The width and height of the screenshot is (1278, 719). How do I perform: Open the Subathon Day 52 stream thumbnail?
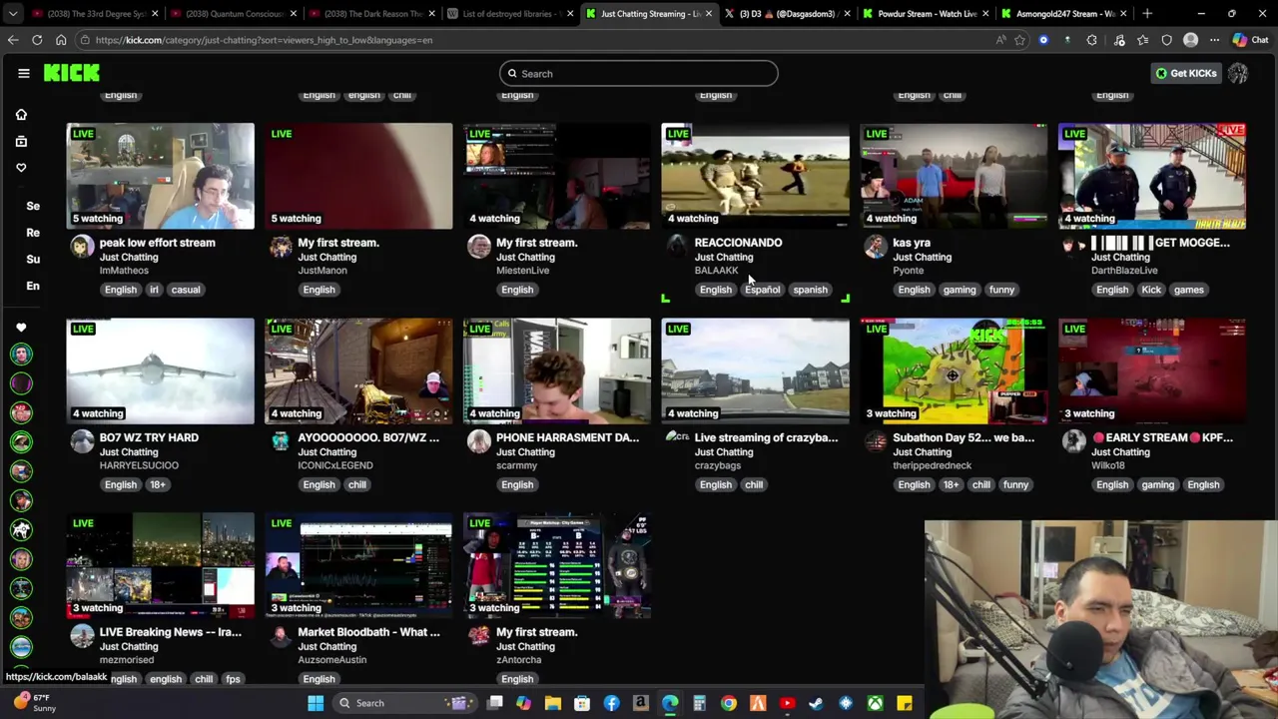(954, 370)
